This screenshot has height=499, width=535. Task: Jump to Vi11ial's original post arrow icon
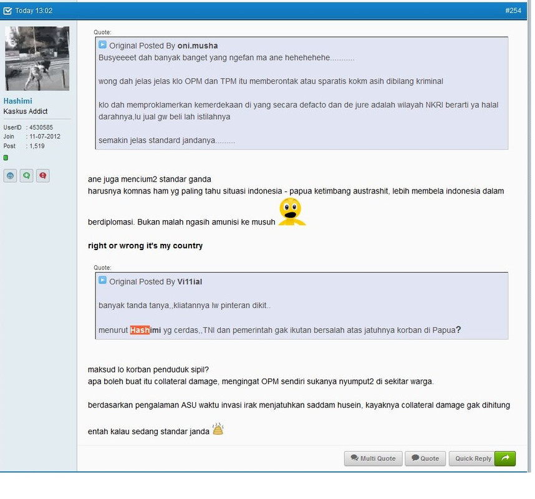coord(102,280)
